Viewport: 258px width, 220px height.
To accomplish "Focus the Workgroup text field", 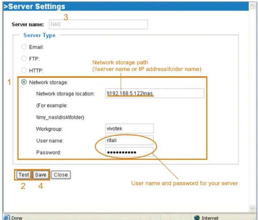I will click(x=129, y=128).
